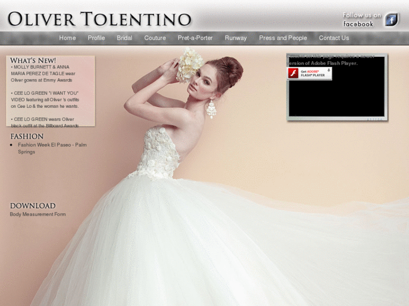Open the Pret-a-Porter collection
This screenshot has height=306, width=409.
195,38
